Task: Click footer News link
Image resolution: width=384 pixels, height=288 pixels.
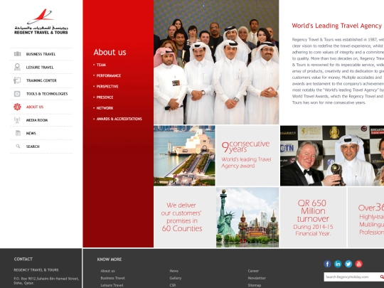Action: (x=174, y=271)
